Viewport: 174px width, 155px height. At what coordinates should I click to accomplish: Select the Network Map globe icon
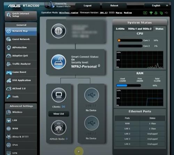(x=9, y=31)
